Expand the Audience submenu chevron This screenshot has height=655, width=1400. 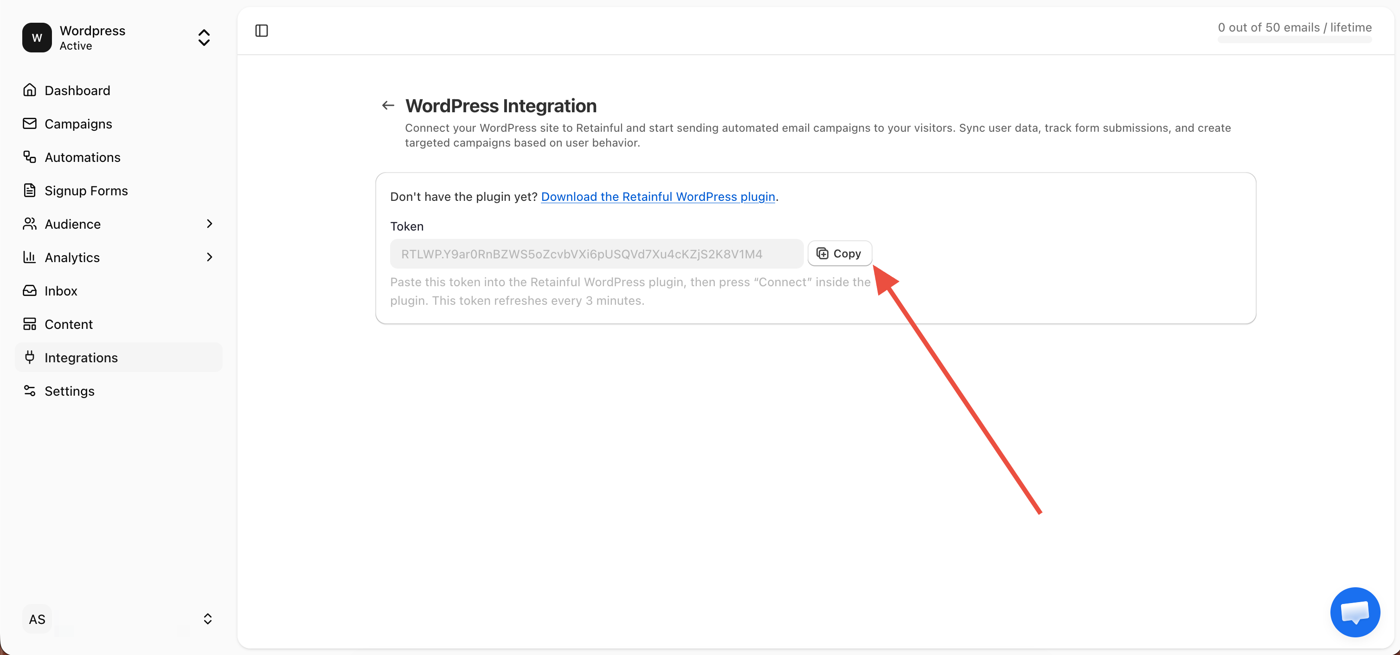click(209, 224)
